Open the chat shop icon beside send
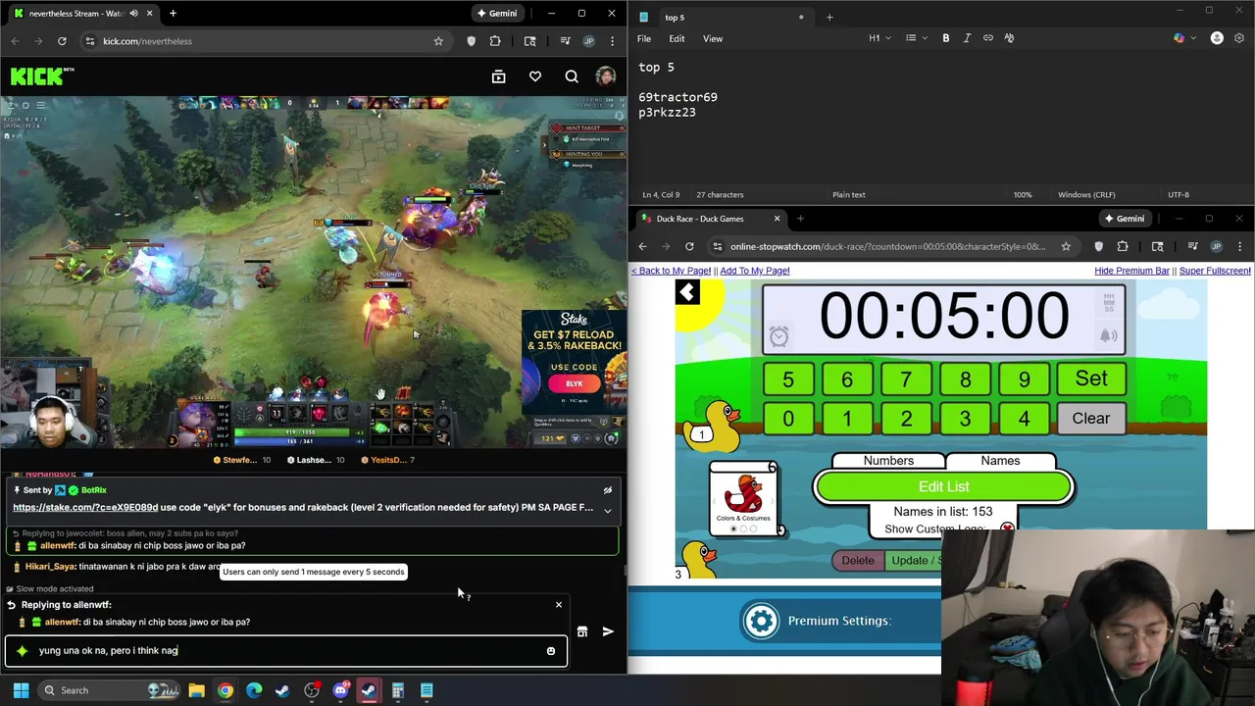This screenshot has height=706, width=1255. point(582,631)
